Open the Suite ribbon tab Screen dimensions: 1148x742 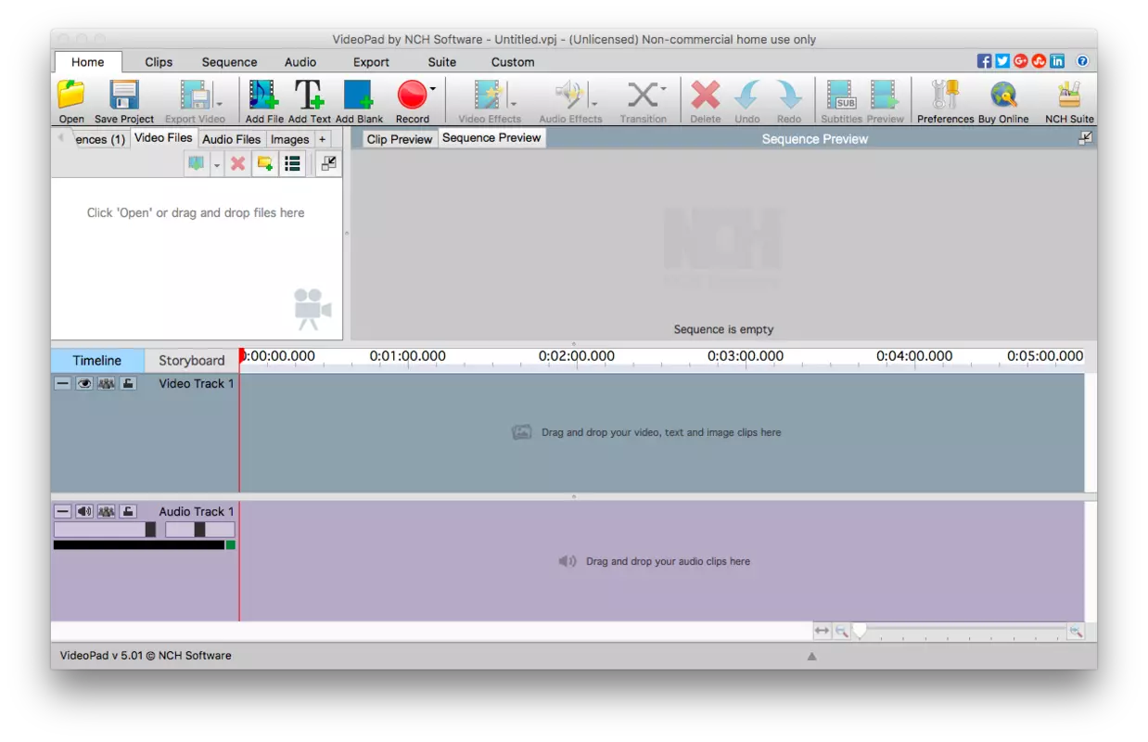tap(441, 62)
